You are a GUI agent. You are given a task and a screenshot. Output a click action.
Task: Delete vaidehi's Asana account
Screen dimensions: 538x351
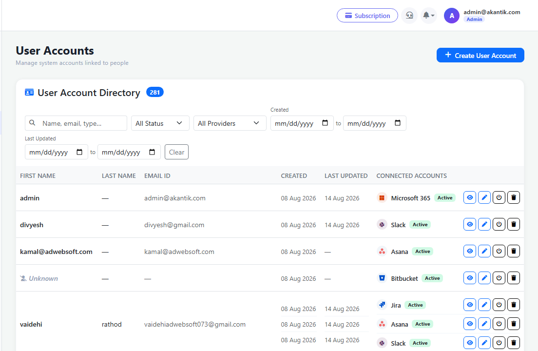pos(514,324)
